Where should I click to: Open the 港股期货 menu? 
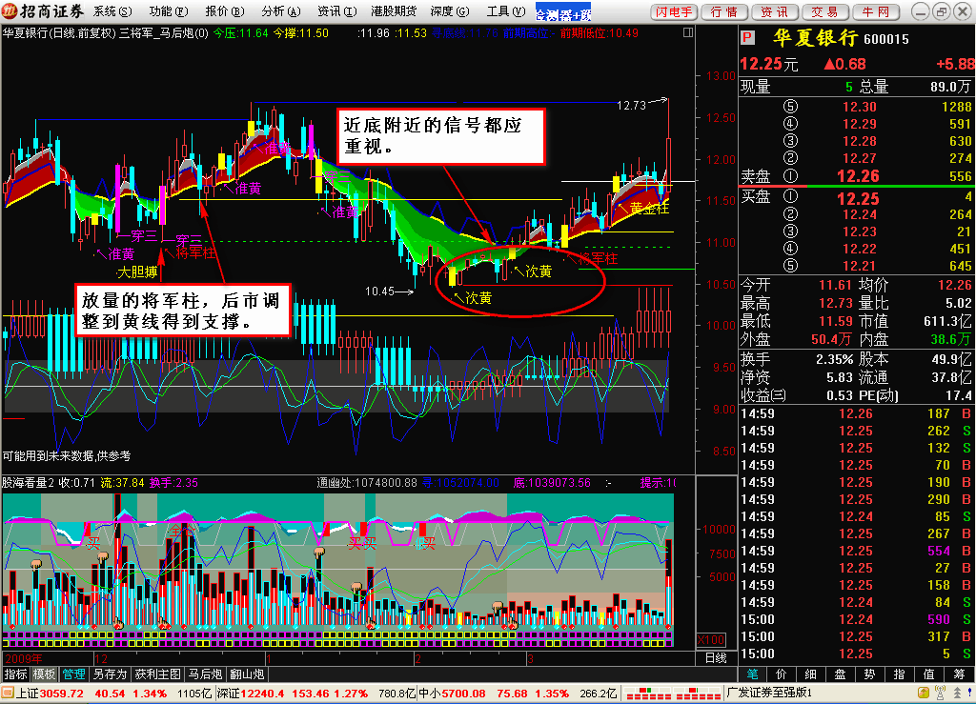[394, 11]
